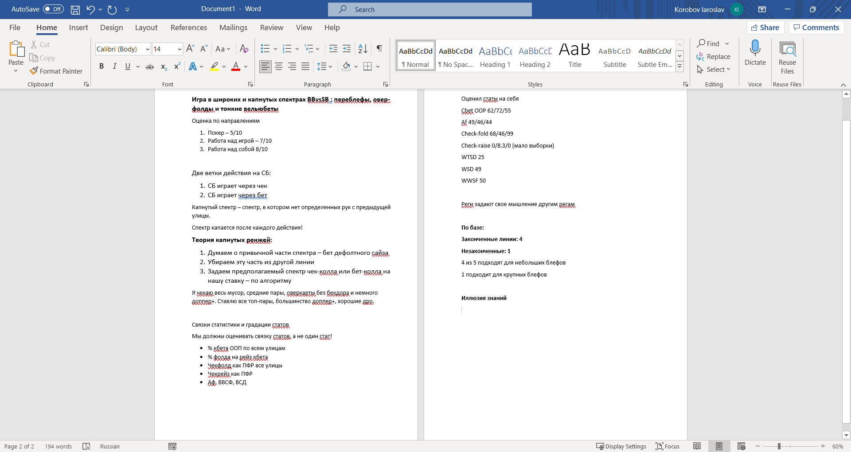This screenshot has height=452, width=851.
Task: Click the Search box
Action: click(x=430, y=9)
